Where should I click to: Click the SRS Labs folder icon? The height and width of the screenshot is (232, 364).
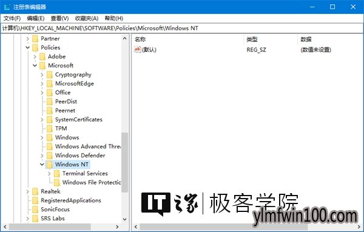pyautogui.click(x=35, y=219)
